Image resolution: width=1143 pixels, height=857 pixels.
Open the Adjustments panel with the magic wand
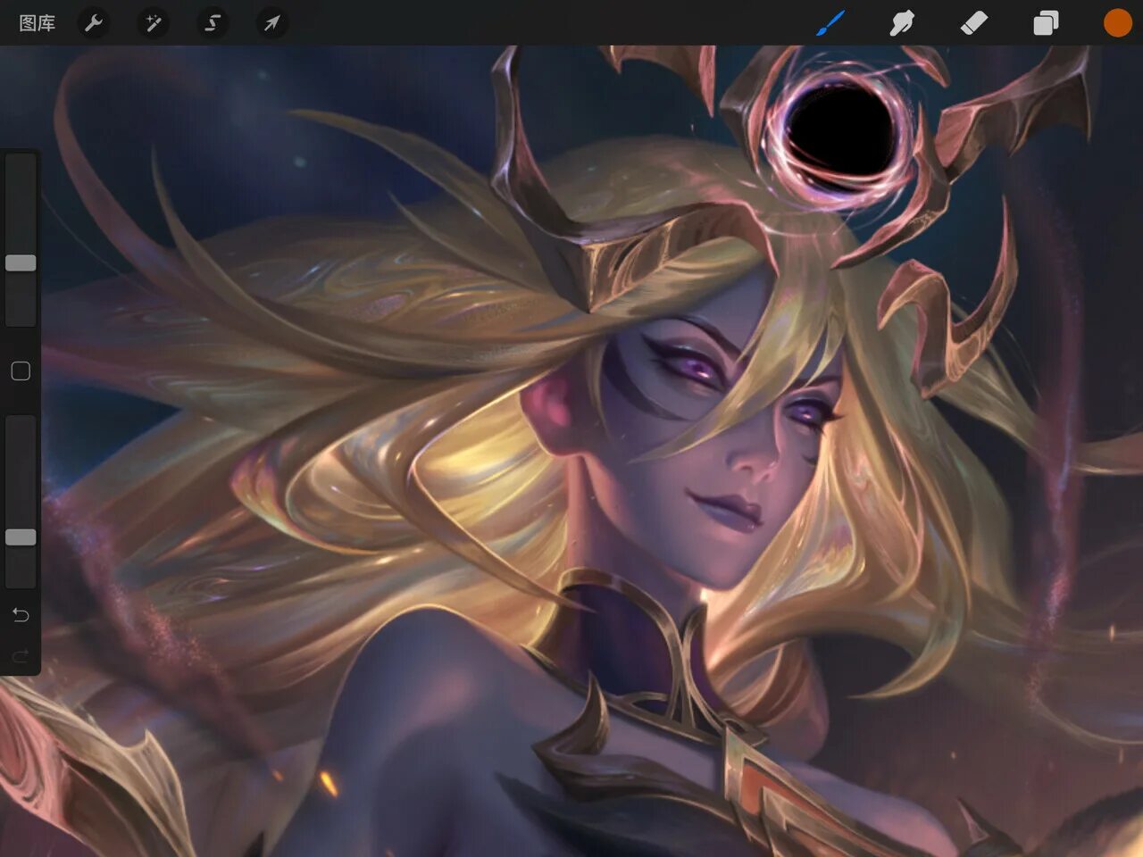point(152,23)
